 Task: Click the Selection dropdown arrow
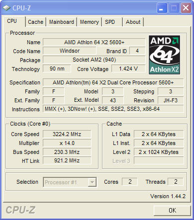(x=92, y=182)
